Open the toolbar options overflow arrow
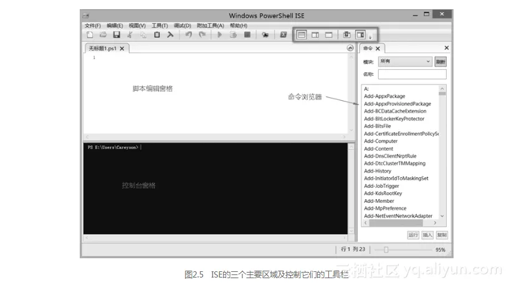The height and width of the screenshot is (285, 509). pos(370,37)
